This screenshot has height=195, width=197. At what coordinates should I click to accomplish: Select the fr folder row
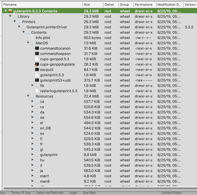coord(100,144)
